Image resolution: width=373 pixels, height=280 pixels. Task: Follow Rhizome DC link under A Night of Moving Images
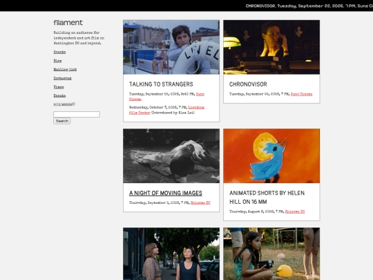[200, 203]
